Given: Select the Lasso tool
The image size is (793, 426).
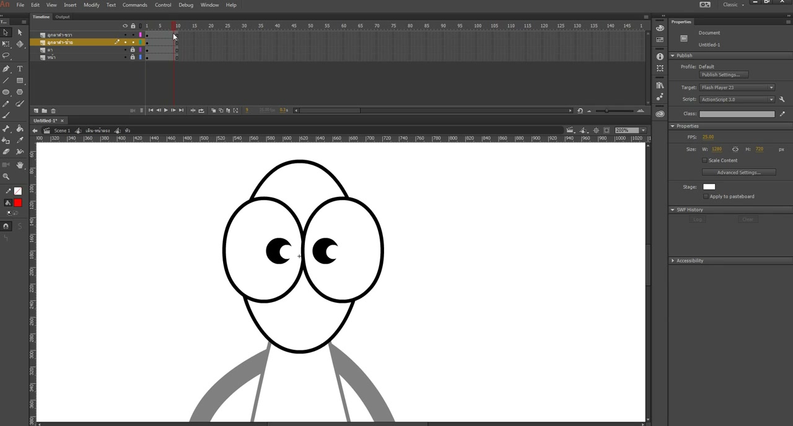Looking at the screenshot, I should click(x=6, y=56).
